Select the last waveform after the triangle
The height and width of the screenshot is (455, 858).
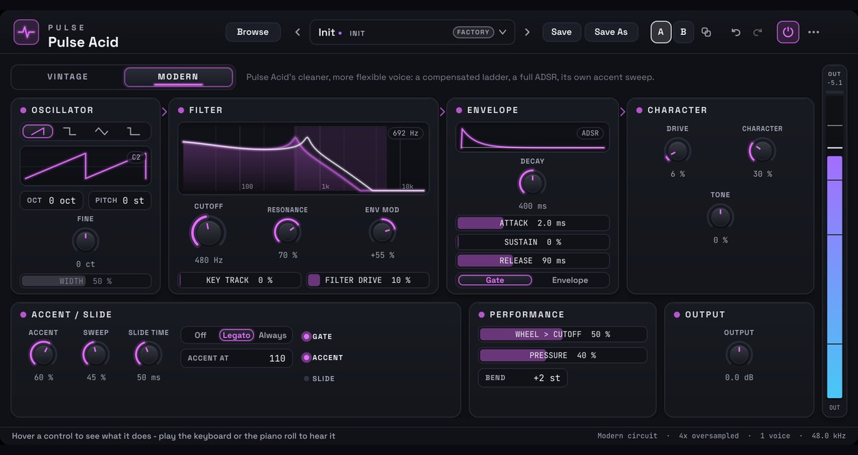coord(133,131)
